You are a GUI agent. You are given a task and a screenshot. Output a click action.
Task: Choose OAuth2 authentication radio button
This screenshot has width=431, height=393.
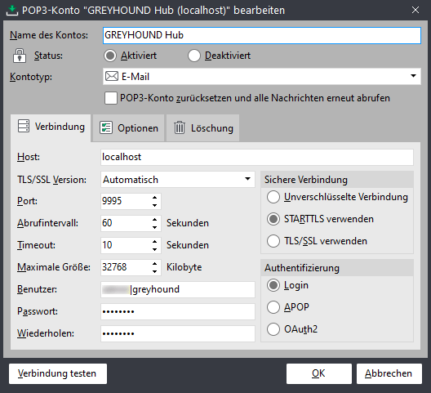click(x=273, y=329)
